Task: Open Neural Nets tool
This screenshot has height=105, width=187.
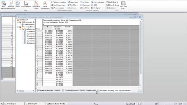Action: (73, 2)
